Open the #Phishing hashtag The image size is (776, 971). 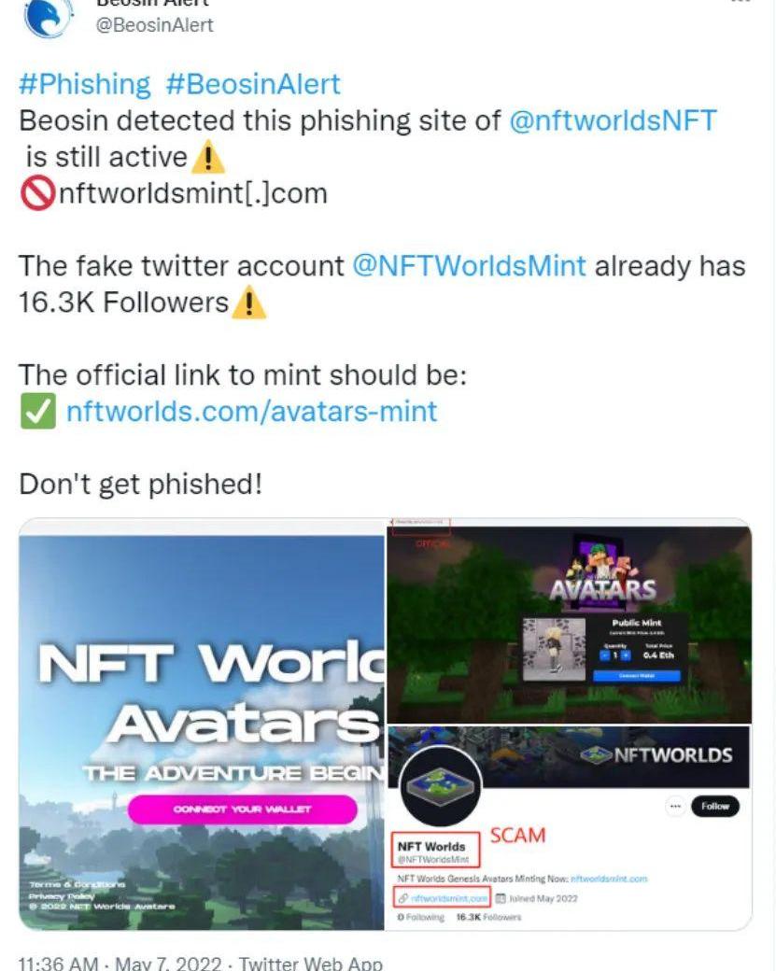coord(84,84)
